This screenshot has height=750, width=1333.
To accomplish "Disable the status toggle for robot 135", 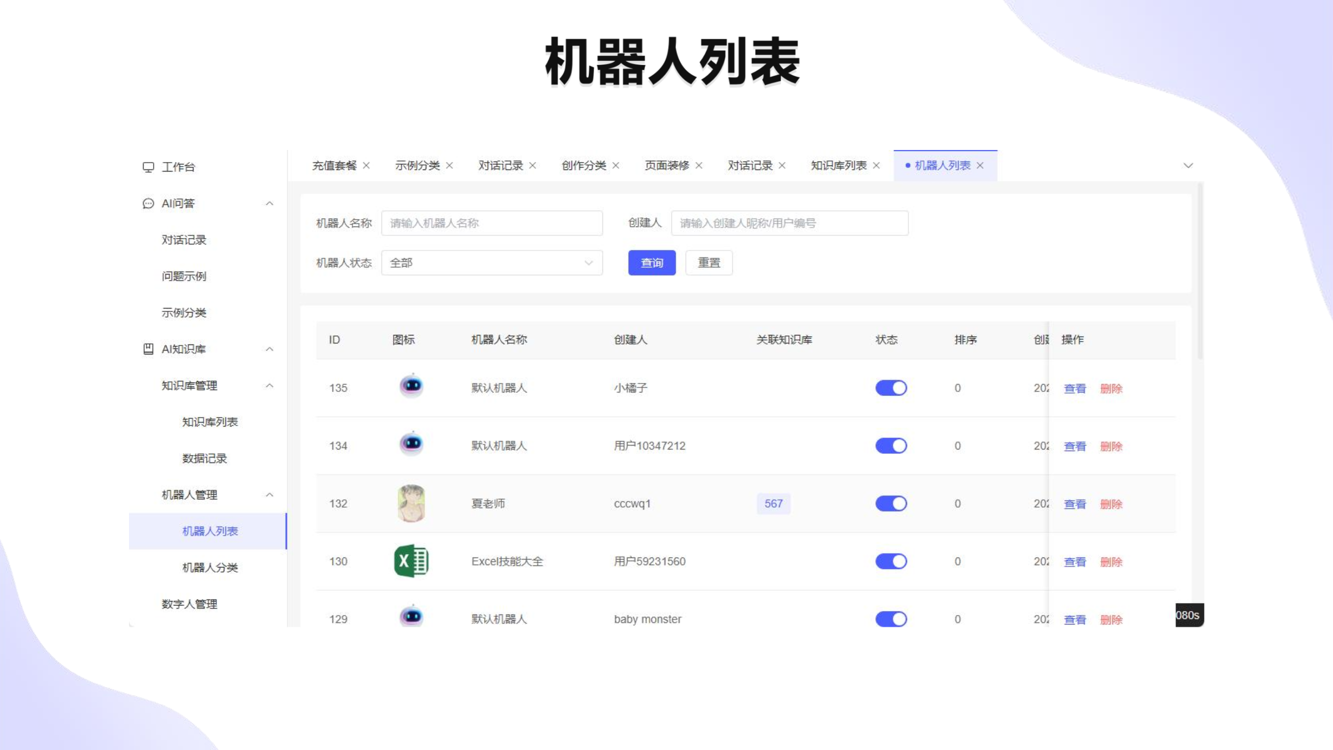I will tap(890, 387).
